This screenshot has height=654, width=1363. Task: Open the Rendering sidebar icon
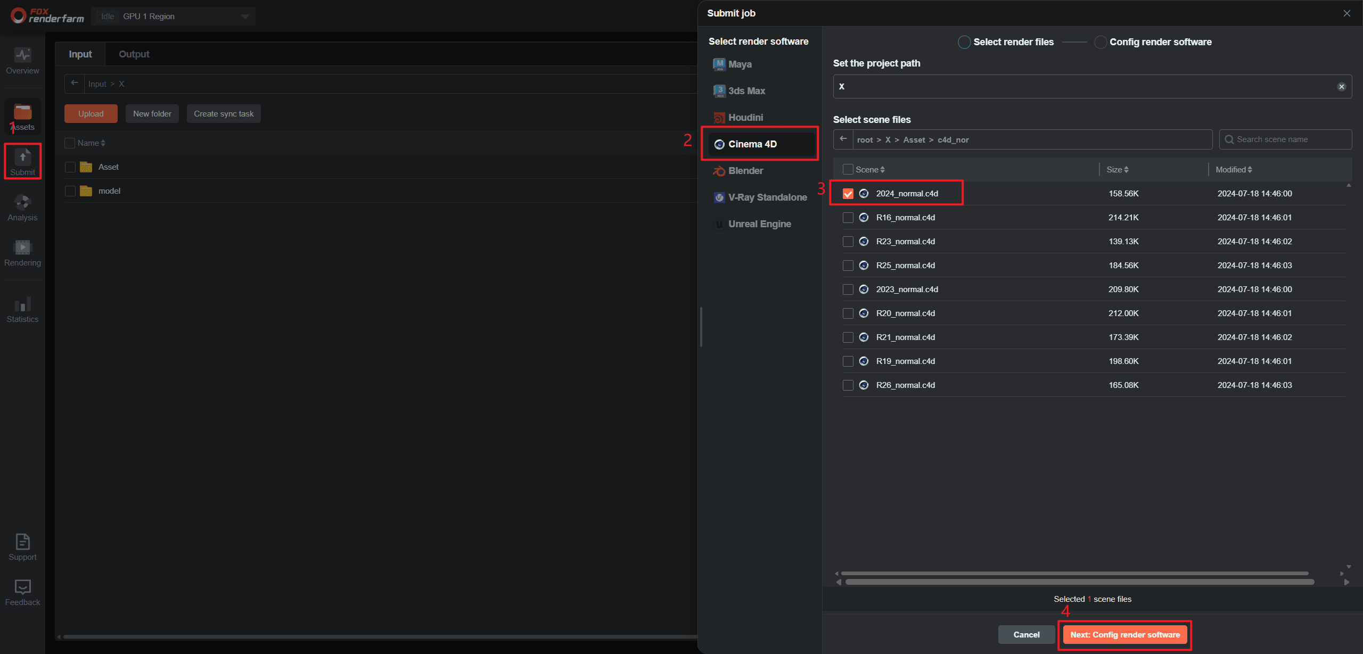coord(22,253)
